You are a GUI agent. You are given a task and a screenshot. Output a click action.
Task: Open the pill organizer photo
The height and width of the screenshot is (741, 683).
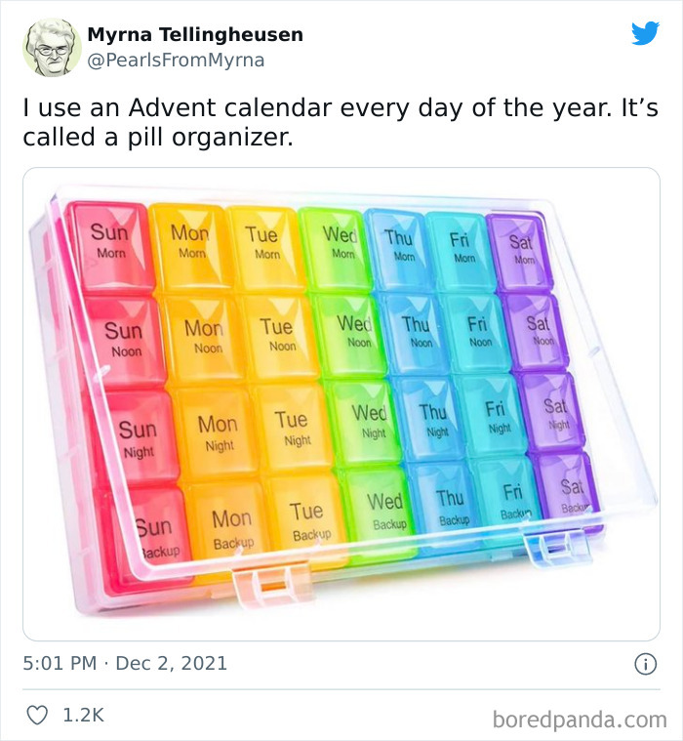tap(341, 403)
